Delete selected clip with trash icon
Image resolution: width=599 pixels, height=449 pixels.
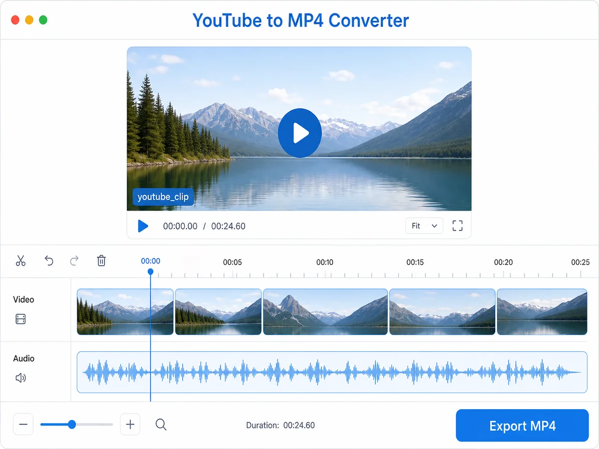click(101, 260)
